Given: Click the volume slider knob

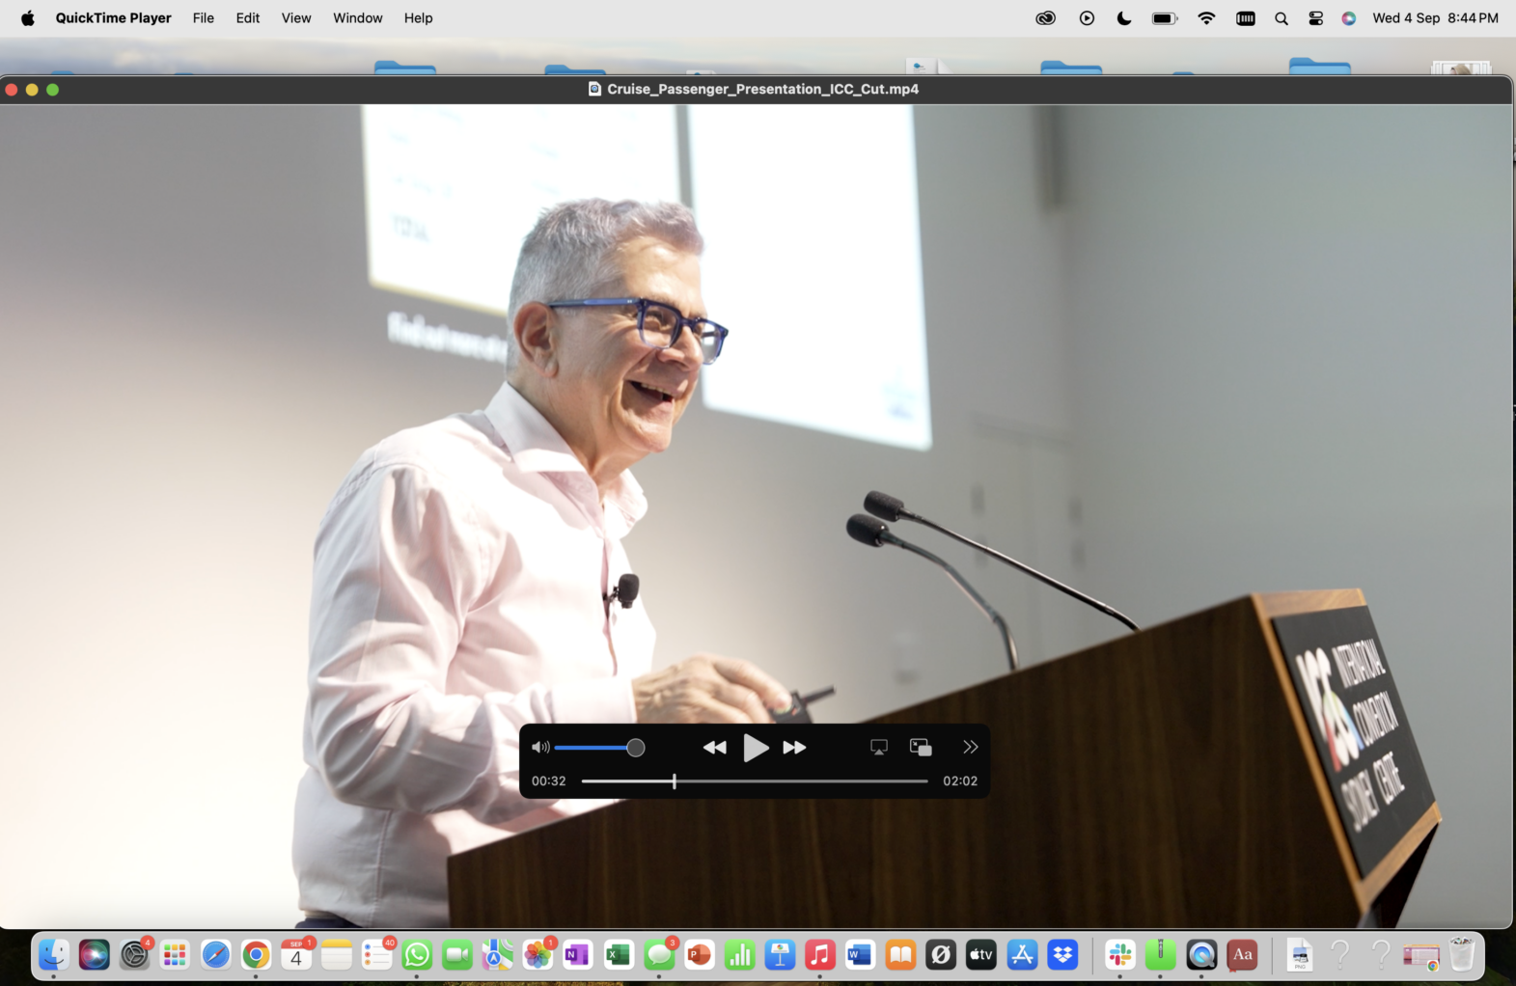Looking at the screenshot, I should click(x=635, y=748).
